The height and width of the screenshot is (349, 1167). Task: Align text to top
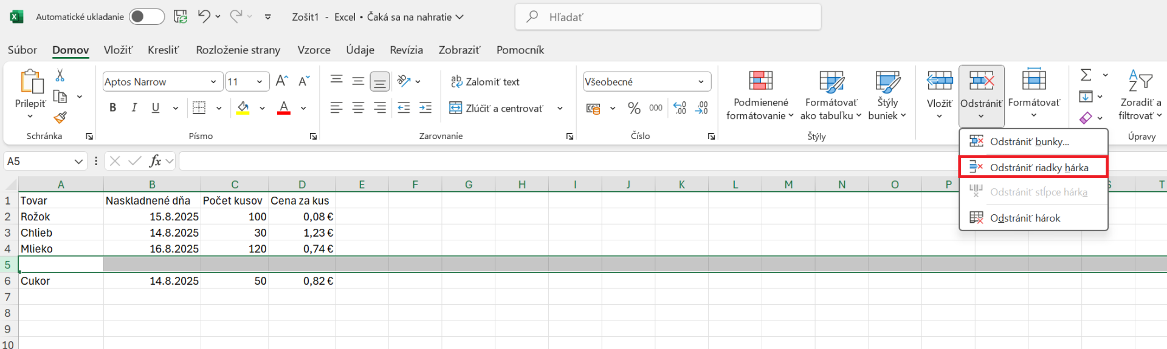(x=336, y=80)
